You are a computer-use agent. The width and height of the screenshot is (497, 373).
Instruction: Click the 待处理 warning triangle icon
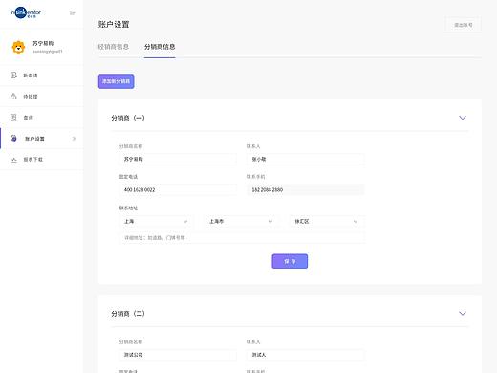pos(13,97)
